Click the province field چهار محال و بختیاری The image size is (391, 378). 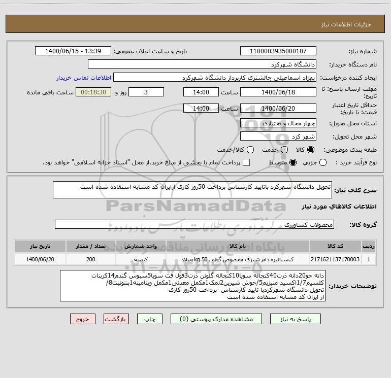(x=278, y=123)
